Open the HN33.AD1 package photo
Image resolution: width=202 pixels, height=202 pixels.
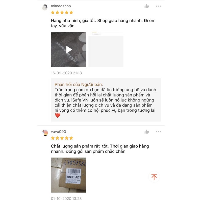[68, 175]
